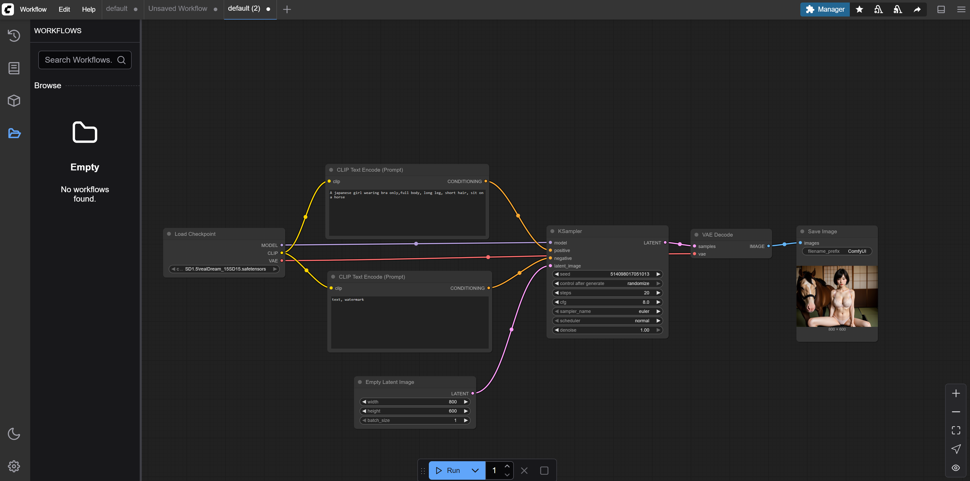Open the queue history sidebar panel
970x481 pixels.
coord(14,36)
